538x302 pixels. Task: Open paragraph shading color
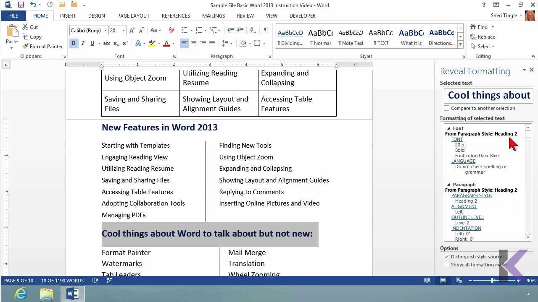[243, 43]
